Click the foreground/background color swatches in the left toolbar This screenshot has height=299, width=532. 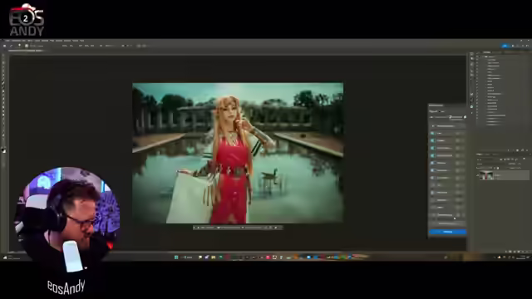click(3, 150)
